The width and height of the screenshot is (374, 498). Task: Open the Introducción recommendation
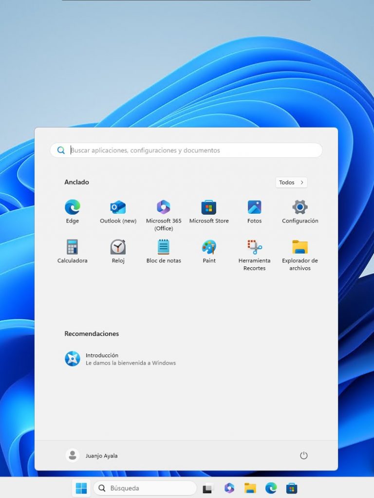pyautogui.click(x=121, y=359)
